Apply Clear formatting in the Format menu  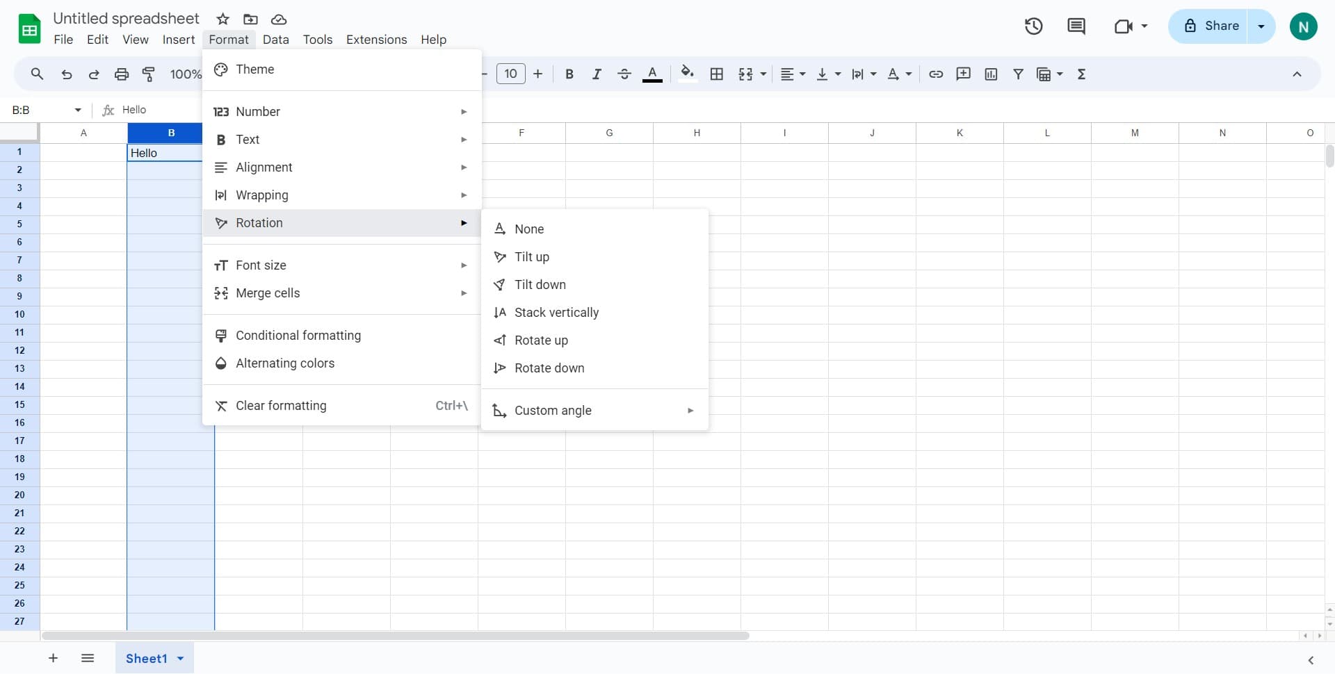coord(281,405)
